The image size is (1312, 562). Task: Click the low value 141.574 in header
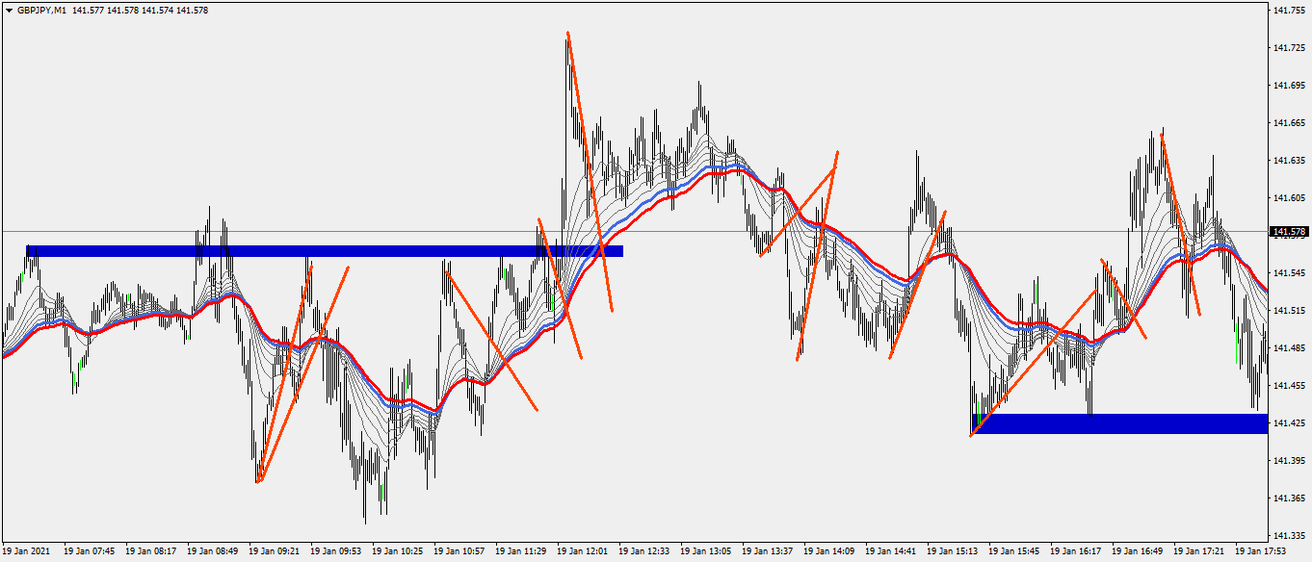(157, 10)
